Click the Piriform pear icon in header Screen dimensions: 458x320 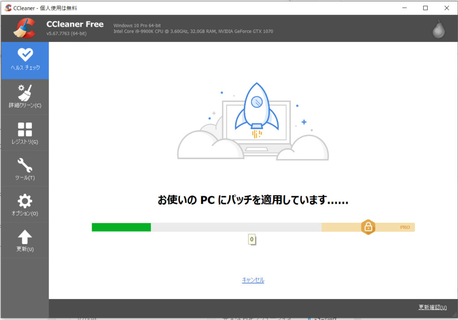(438, 29)
